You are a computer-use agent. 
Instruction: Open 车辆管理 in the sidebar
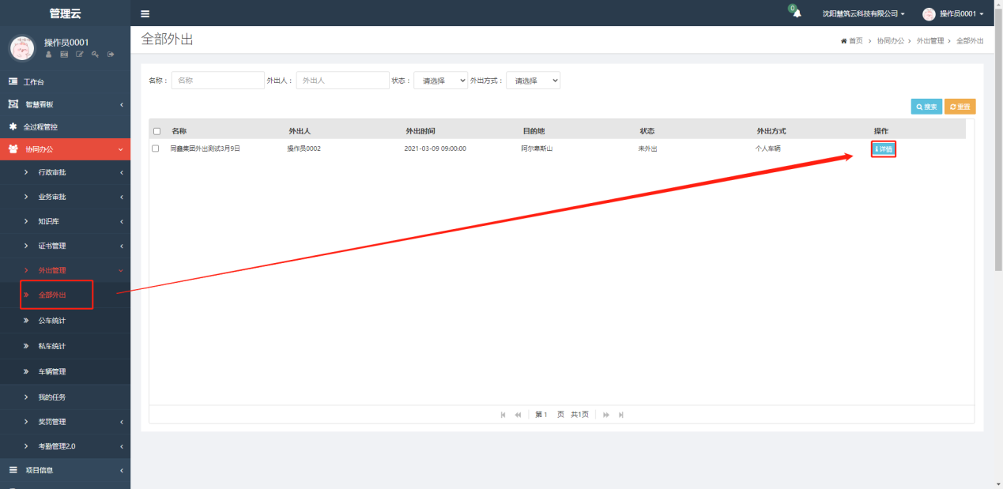tap(52, 371)
